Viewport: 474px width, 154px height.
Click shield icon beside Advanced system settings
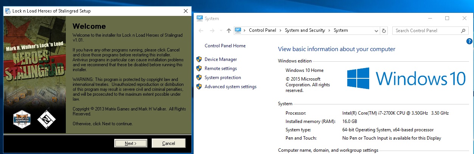click(x=199, y=86)
